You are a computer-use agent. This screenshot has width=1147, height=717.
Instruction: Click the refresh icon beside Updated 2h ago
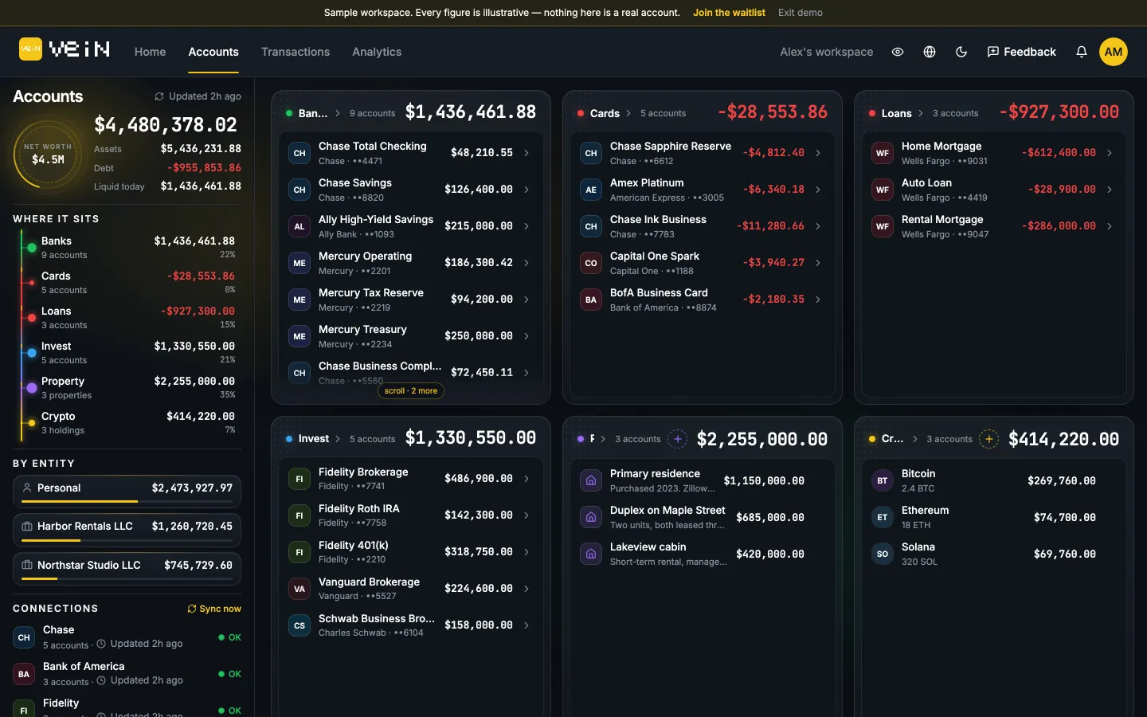coord(159,96)
